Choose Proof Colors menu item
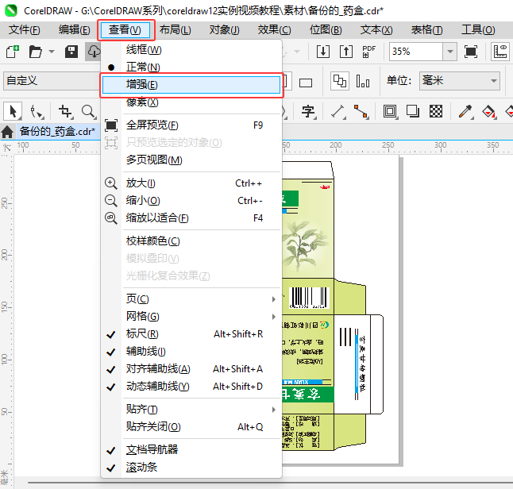This screenshot has width=513, height=489. (x=191, y=241)
